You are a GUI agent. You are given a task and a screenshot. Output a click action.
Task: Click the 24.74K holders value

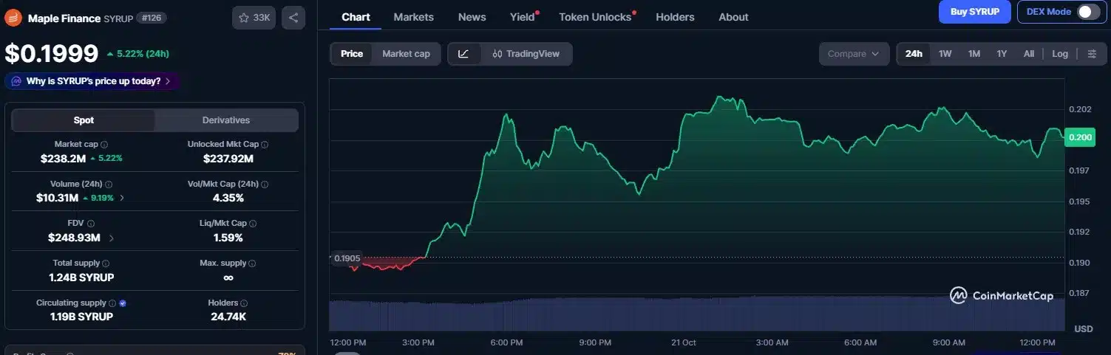(228, 317)
